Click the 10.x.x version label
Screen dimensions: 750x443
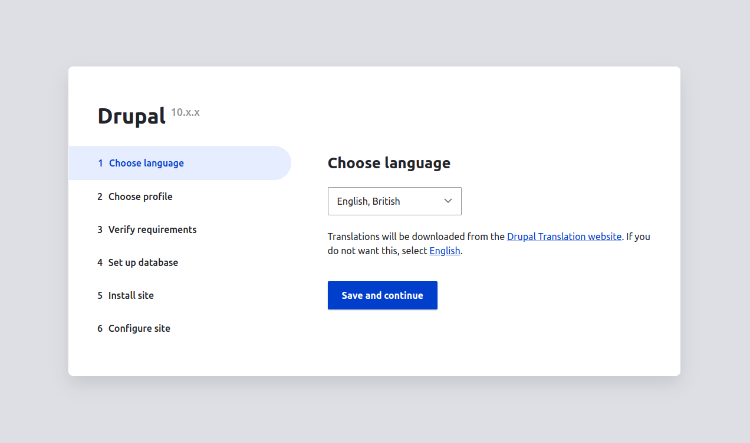tap(185, 112)
